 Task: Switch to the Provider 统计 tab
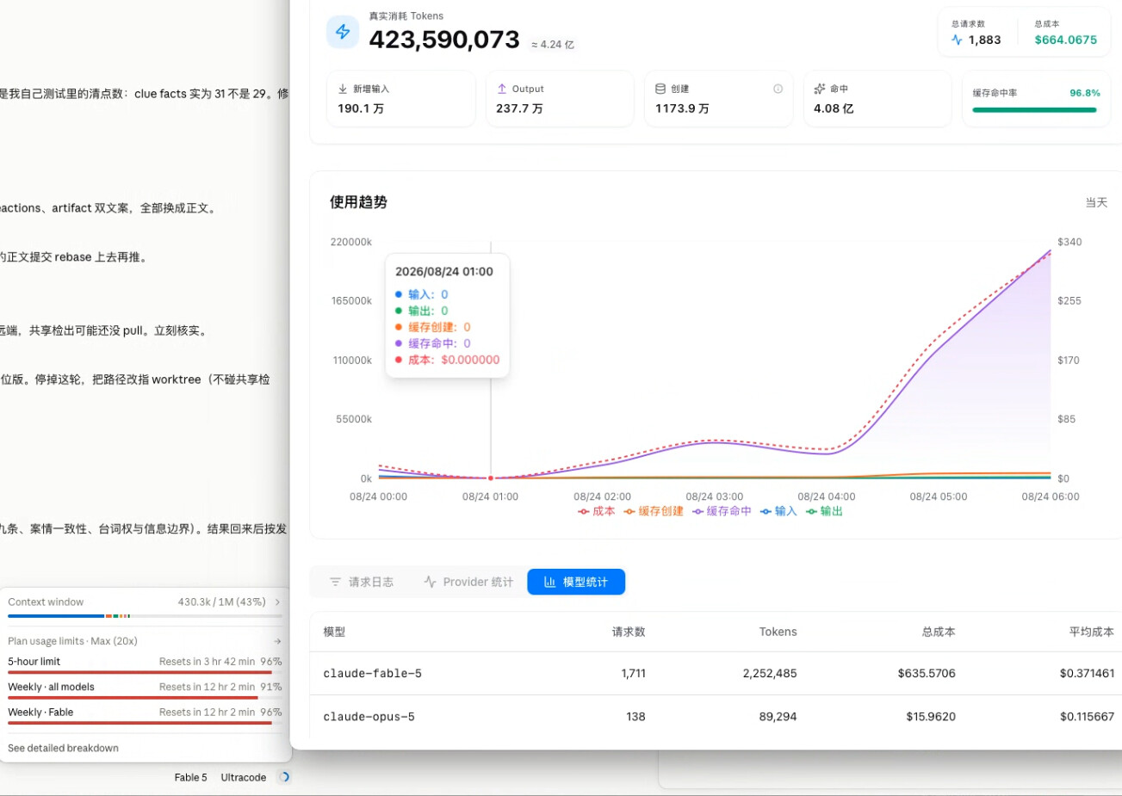click(469, 583)
